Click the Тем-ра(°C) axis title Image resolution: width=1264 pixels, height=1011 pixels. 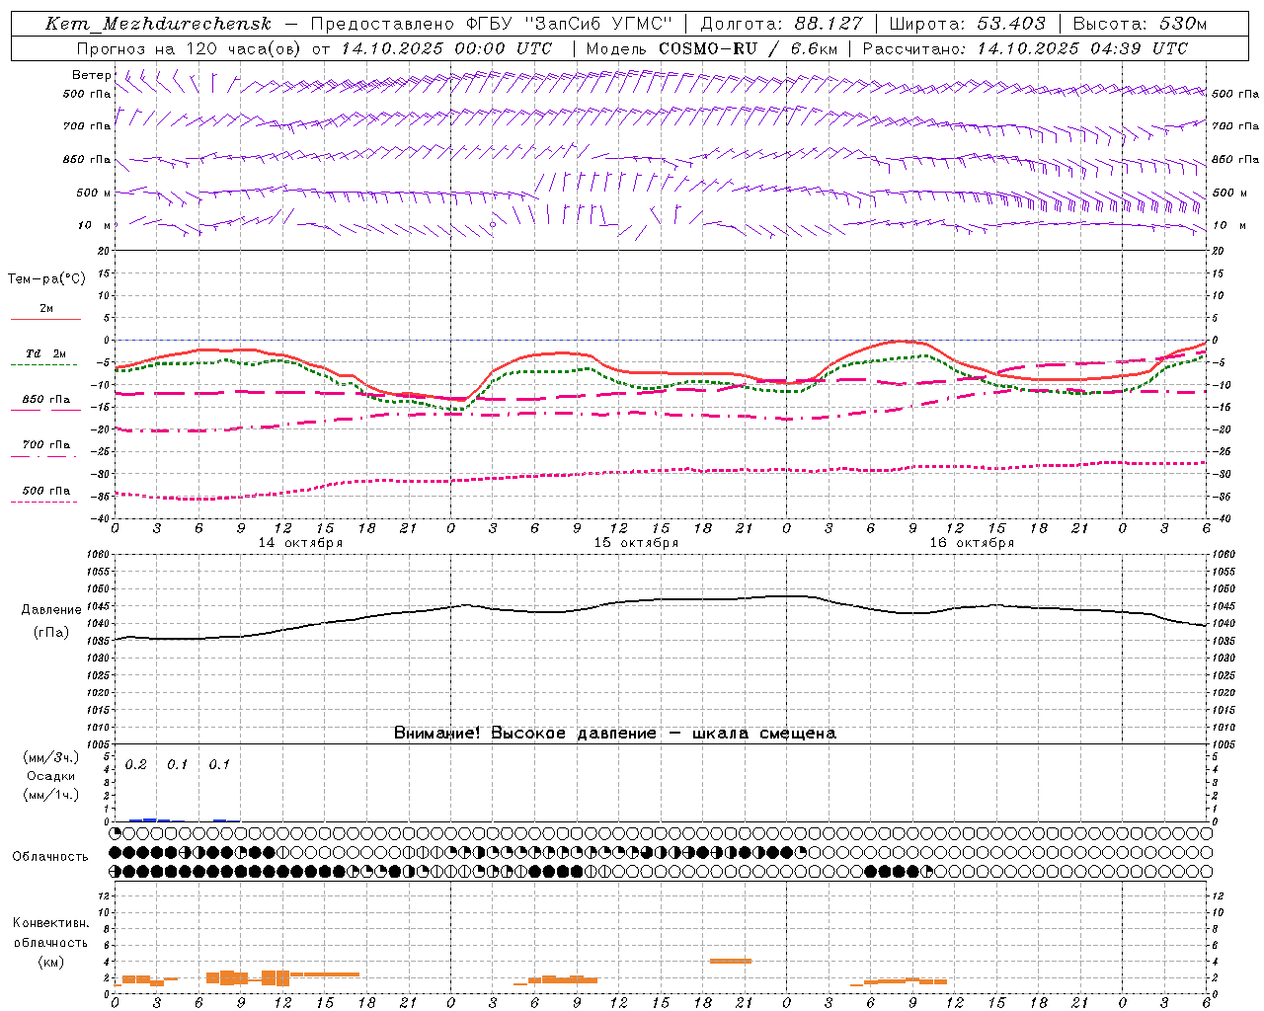(x=46, y=278)
